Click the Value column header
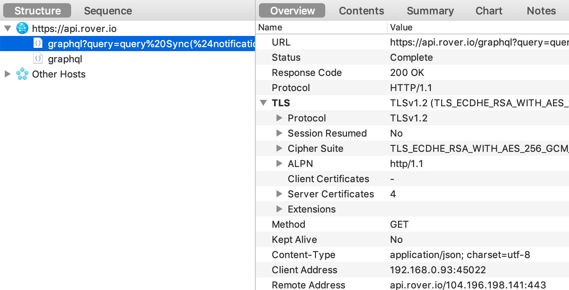This screenshot has width=569, height=290. pos(401,27)
